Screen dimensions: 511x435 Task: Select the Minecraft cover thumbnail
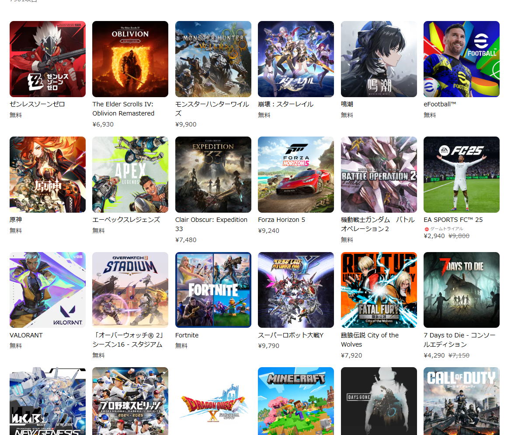point(296,401)
